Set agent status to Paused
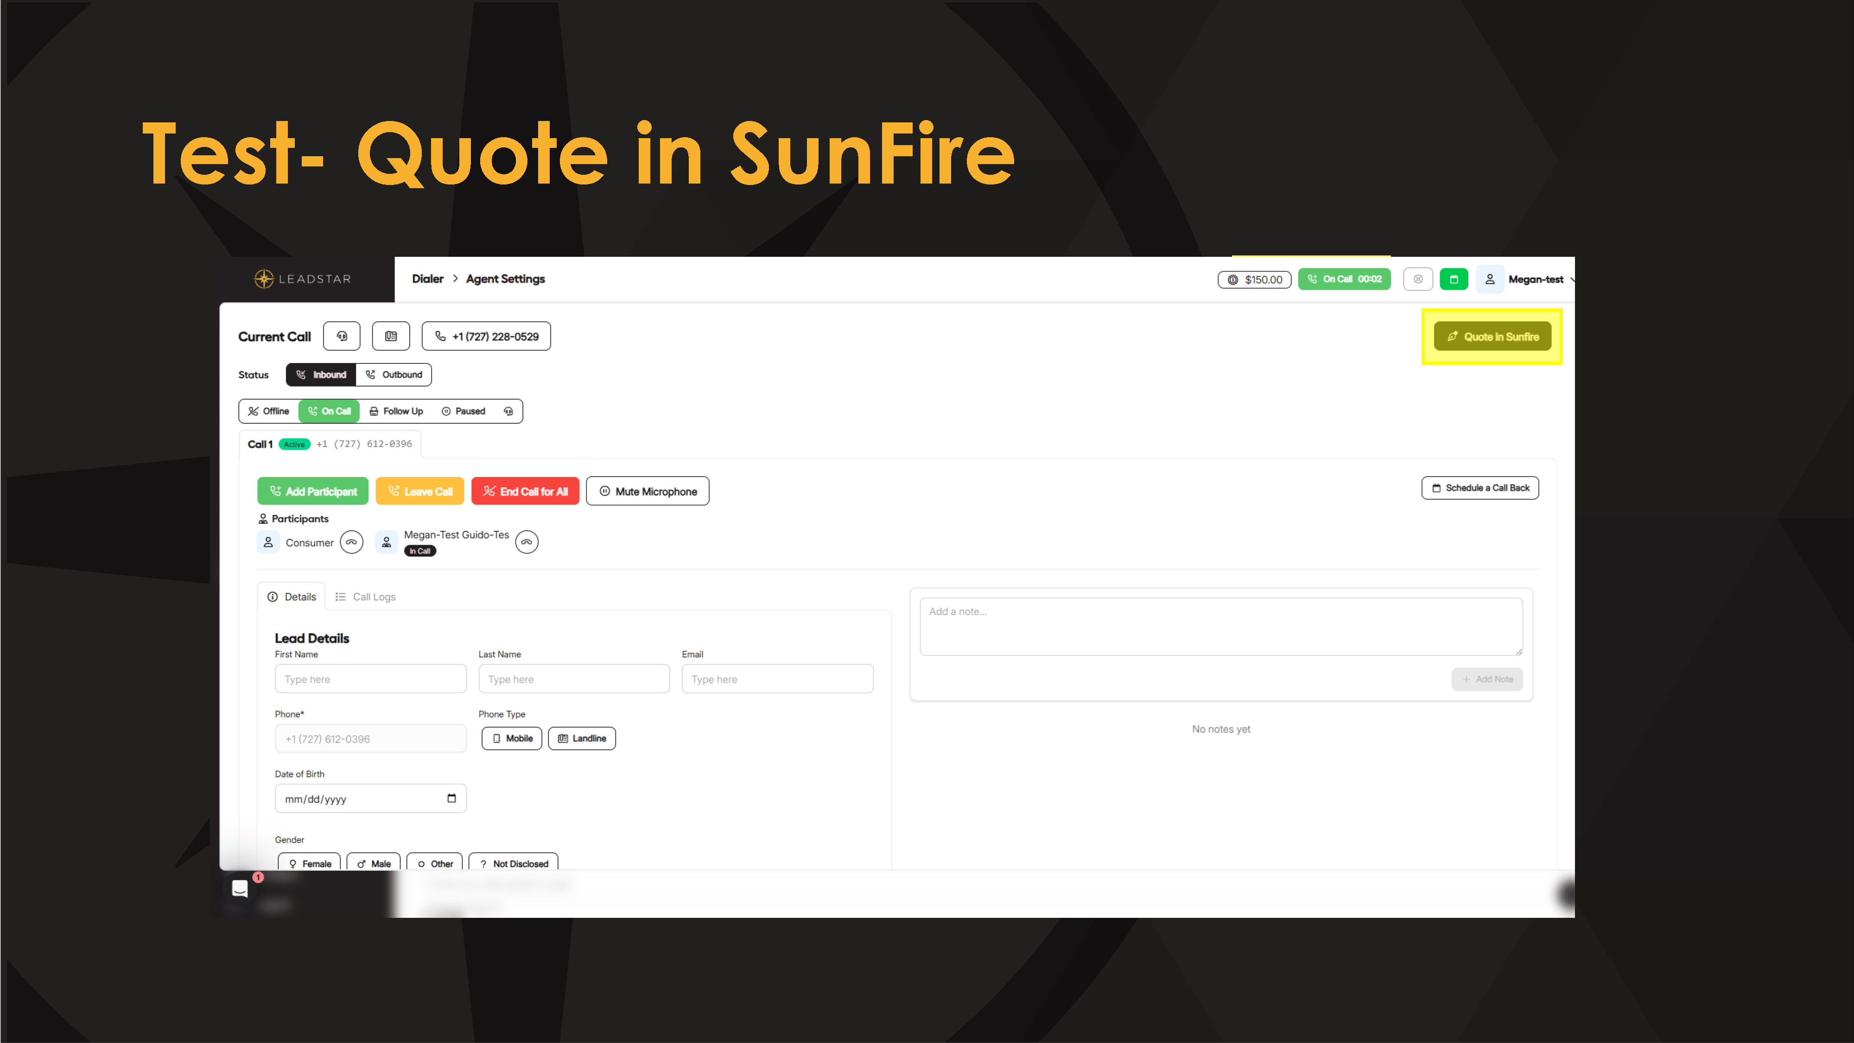 pyautogui.click(x=463, y=411)
